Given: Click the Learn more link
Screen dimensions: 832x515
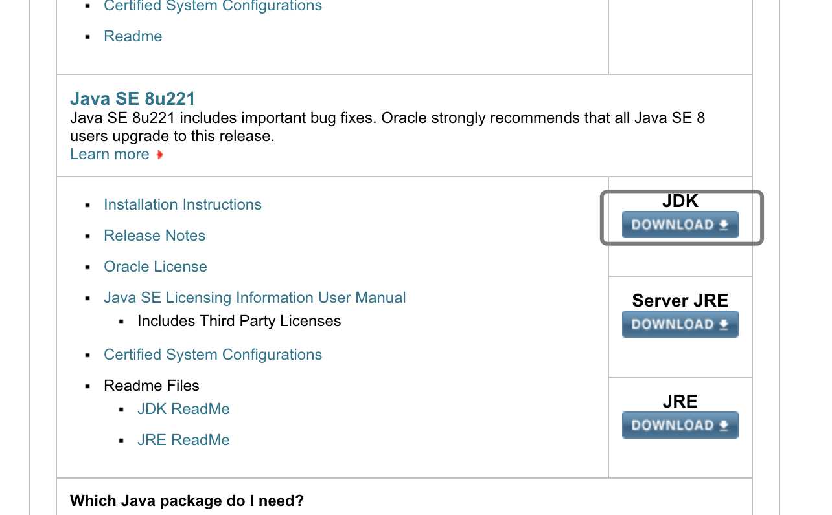Looking at the screenshot, I should coord(110,154).
